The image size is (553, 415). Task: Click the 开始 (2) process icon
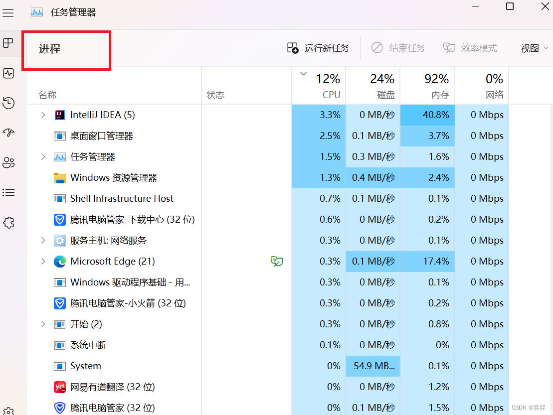tap(60, 324)
